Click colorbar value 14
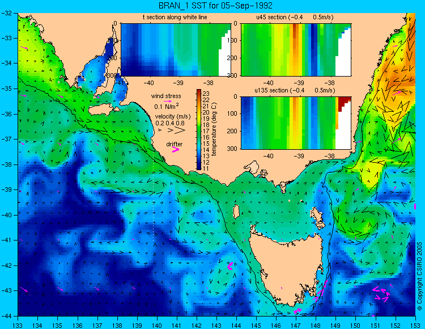The image size is (425, 329). tap(206, 150)
